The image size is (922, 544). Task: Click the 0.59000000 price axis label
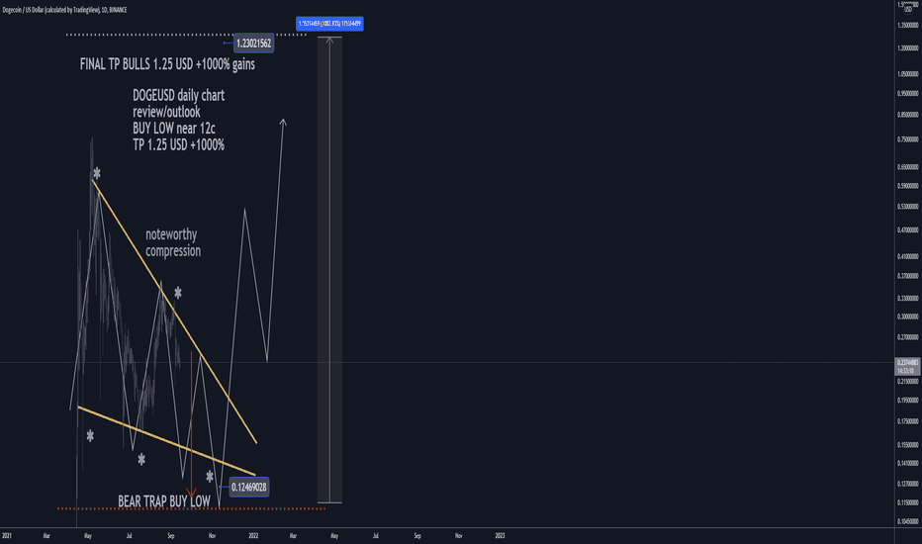[908, 186]
